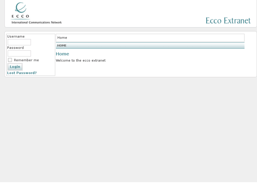Select the Home breadcrumb item
The image size is (257, 192).
[62, 38]
